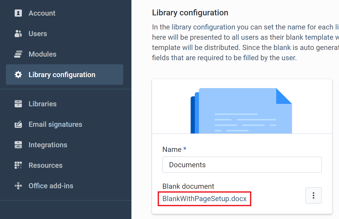Click the Name field containing Documents
Viewport: 339px width, 219px height.
242,165
